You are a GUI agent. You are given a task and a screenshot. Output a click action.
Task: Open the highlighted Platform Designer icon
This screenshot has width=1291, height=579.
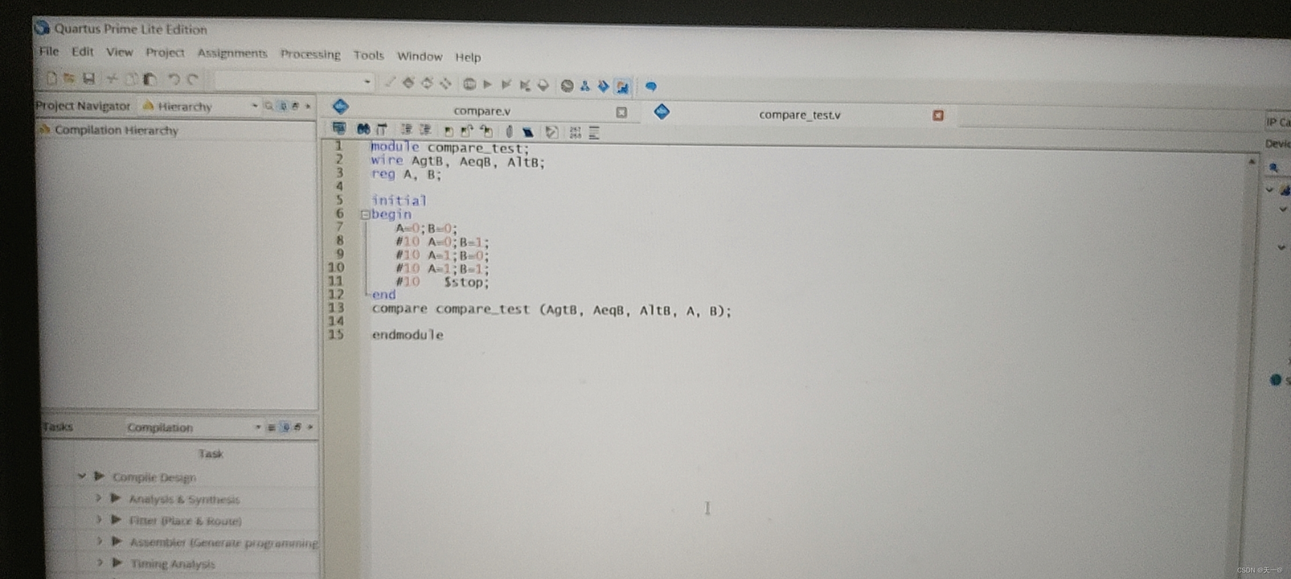point(622,86)
